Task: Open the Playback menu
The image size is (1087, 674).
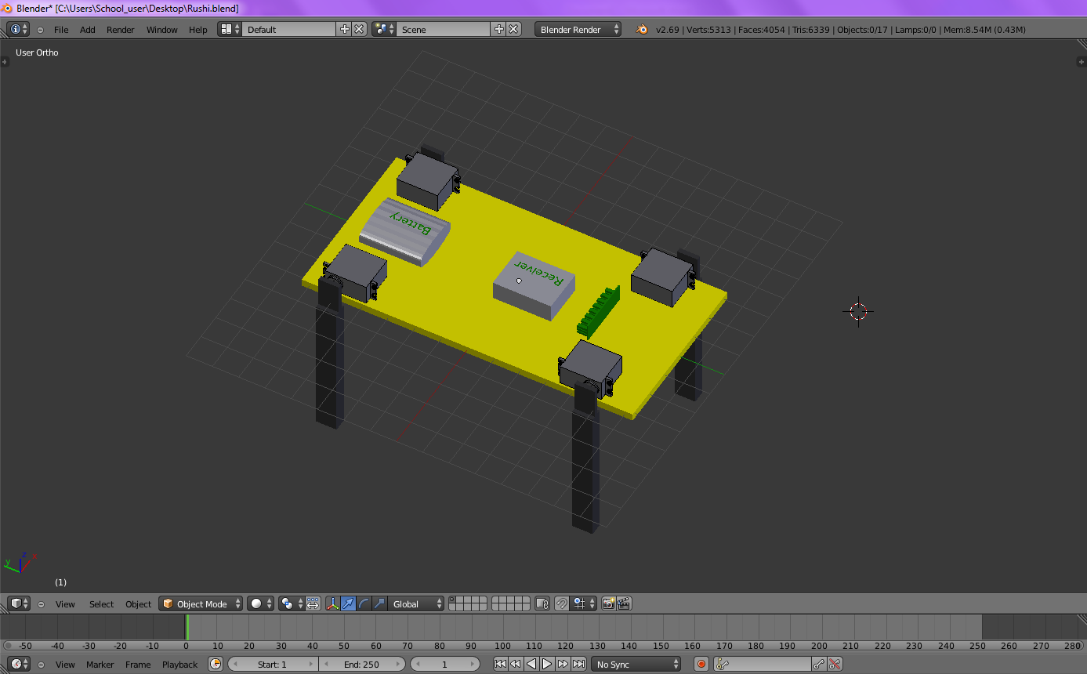Action: 179,665
